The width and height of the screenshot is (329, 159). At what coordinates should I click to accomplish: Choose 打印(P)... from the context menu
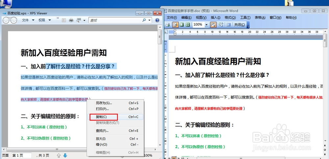point(115,109)
